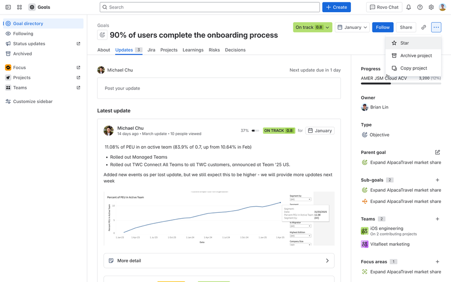Click the more actions ellipsis button
Viewport: 451px width, 282px height.
(x=436, y=28)
